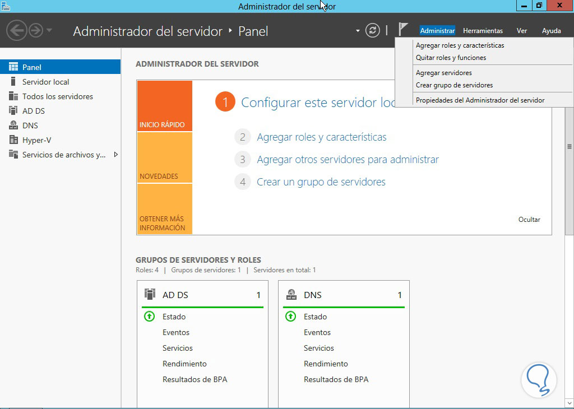Viewport: 574px width, 409px height.
Task: Click the DNS sidebar icon
Action: [13, 125]
